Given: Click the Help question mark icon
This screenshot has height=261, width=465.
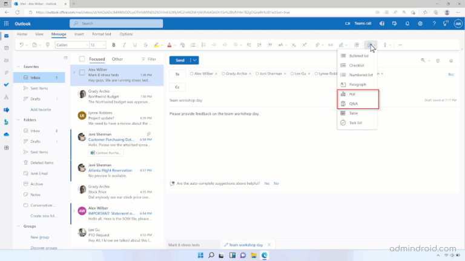Looking at the screenshot, I should pos(434,23).
